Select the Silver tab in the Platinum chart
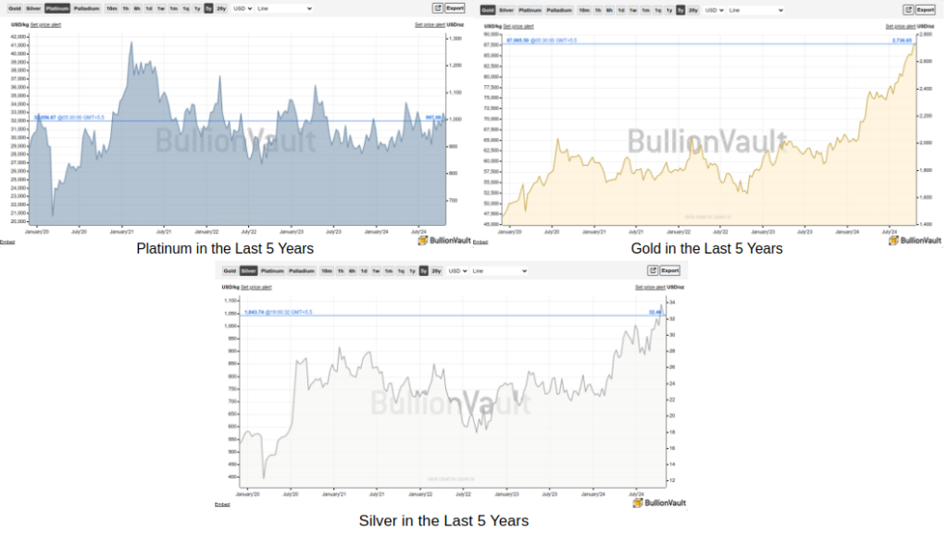This screenshot has height=533, width=948. pyautogui.click(x=33, y=8)
